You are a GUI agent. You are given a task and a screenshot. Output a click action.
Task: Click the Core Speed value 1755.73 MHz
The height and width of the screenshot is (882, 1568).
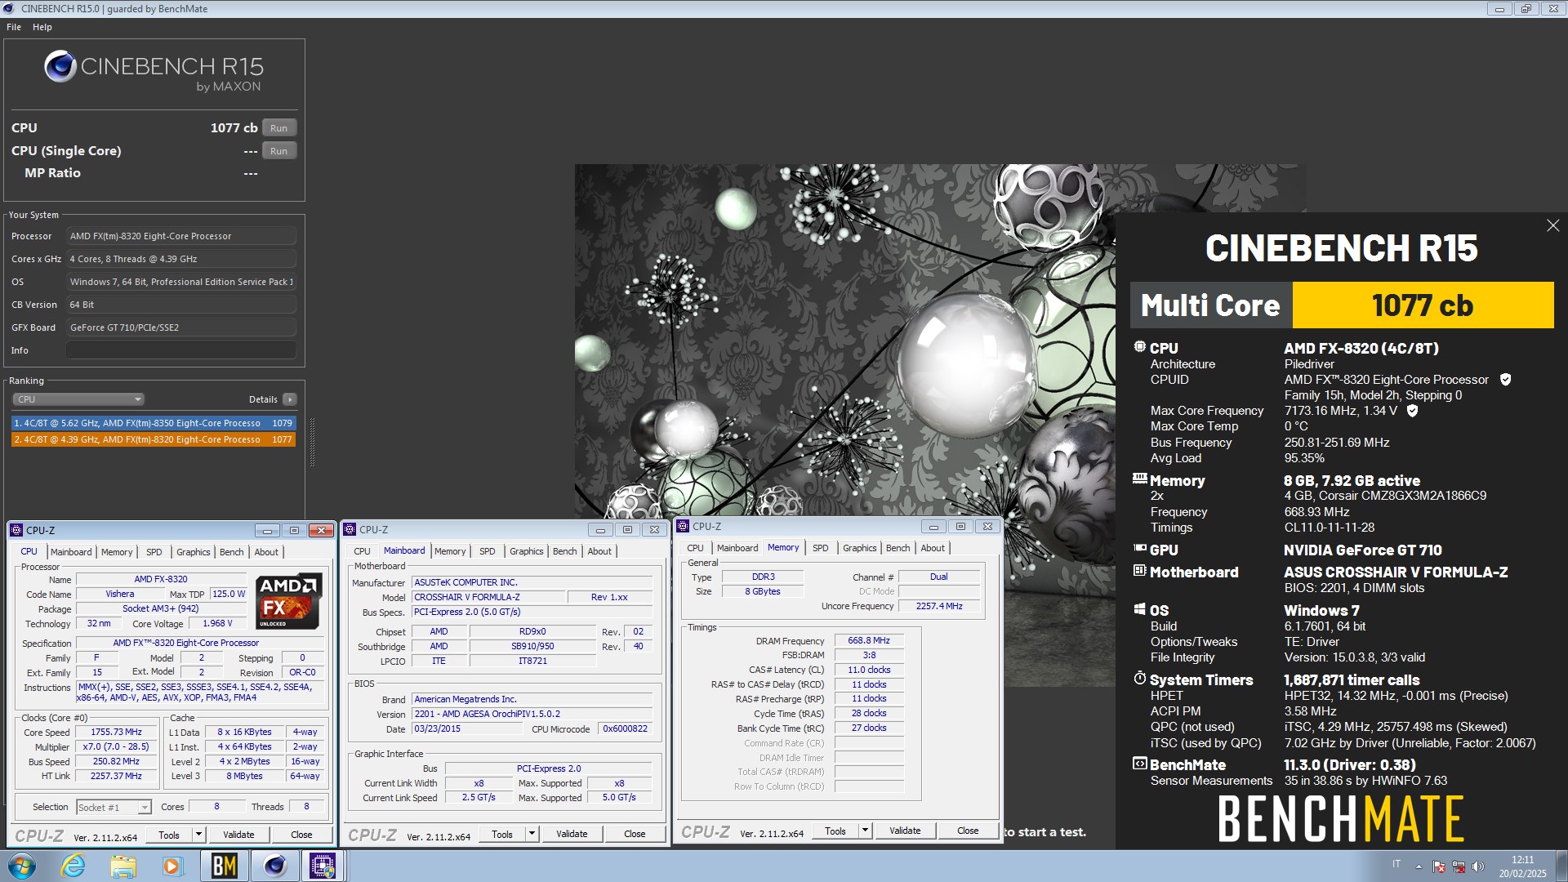pos(116,732)
